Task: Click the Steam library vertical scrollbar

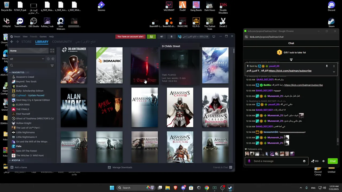Action: 234,51
